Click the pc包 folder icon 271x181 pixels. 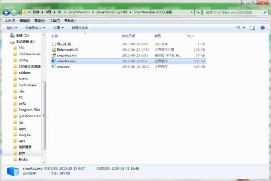(x=15, y=103)
